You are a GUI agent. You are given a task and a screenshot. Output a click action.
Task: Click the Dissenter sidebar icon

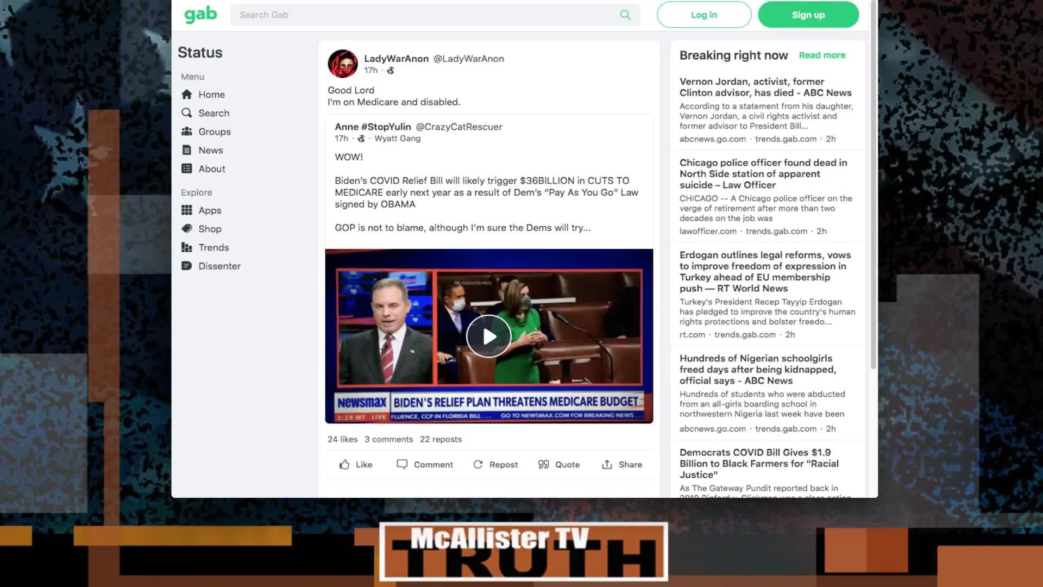pos(189,265)
